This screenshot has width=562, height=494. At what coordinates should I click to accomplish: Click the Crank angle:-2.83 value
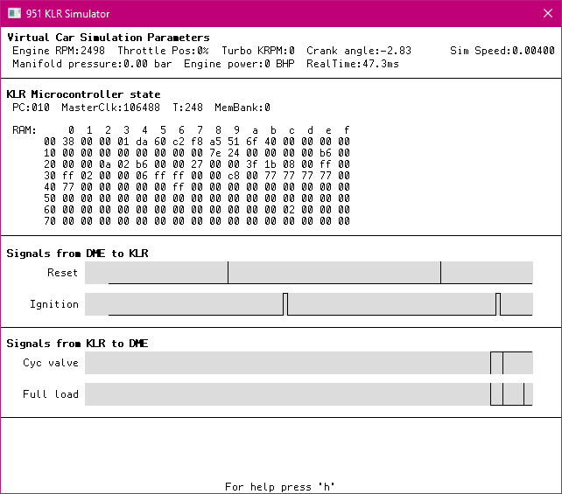pos(359,51)
